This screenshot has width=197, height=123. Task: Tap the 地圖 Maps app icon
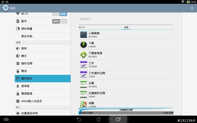click(x=83, y=105)
